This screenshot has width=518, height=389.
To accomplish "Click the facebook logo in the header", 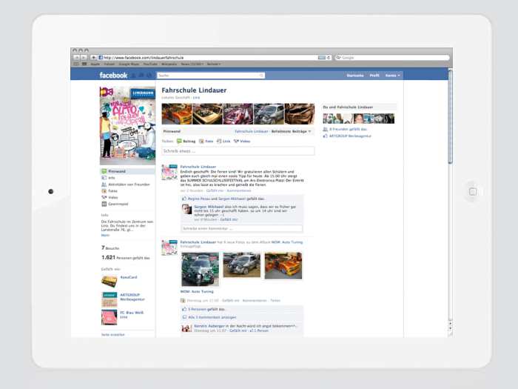I will (113, 76).
